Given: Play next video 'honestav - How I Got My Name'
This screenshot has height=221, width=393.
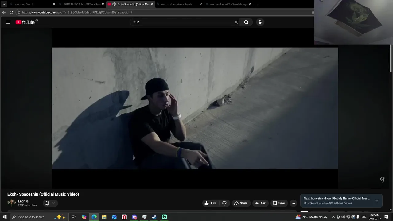Looking at the screenshot, I should 337,198.
